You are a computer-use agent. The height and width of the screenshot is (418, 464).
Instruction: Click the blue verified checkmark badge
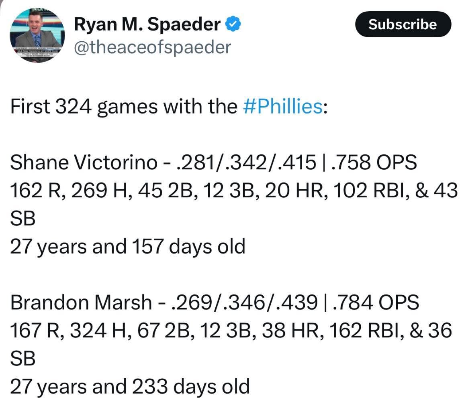[x=233, y=25]
